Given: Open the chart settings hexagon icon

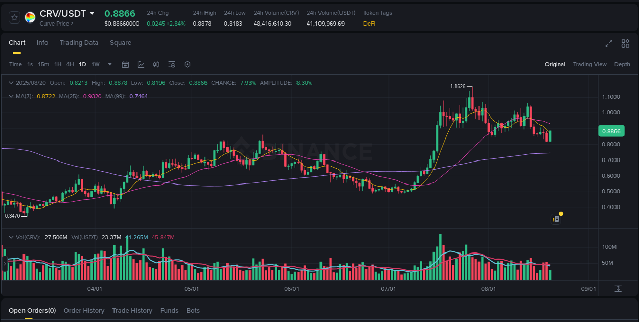Looking at the screenshot, I should pos(187,64).
